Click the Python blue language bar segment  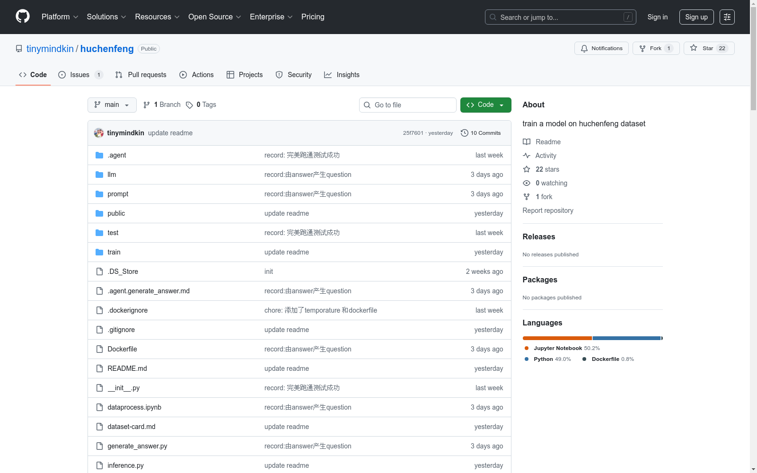click(626, 338)
